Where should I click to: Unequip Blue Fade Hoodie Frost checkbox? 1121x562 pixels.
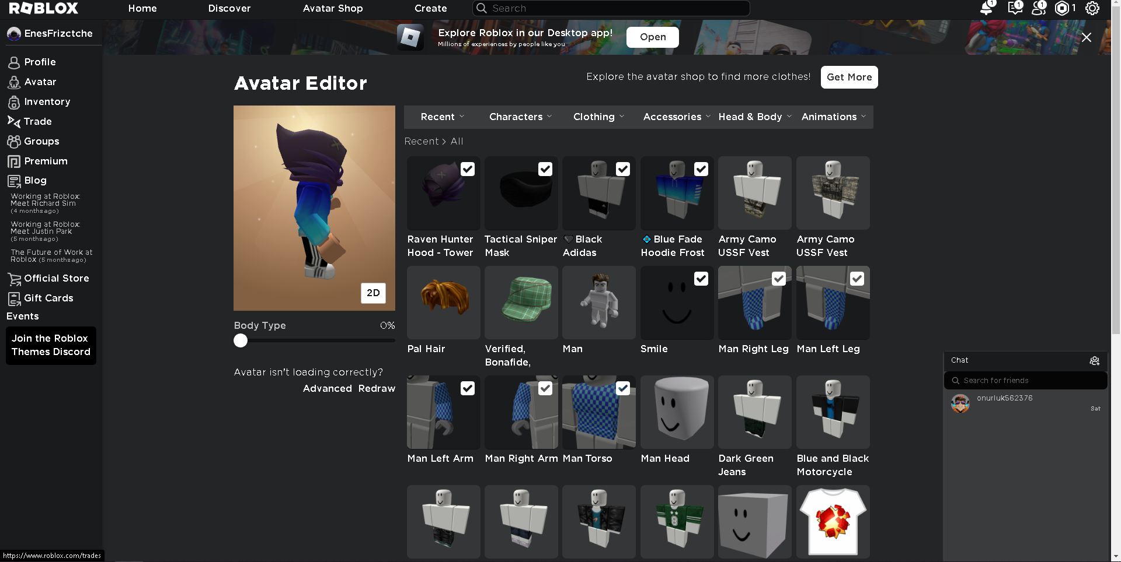[701, 169]
